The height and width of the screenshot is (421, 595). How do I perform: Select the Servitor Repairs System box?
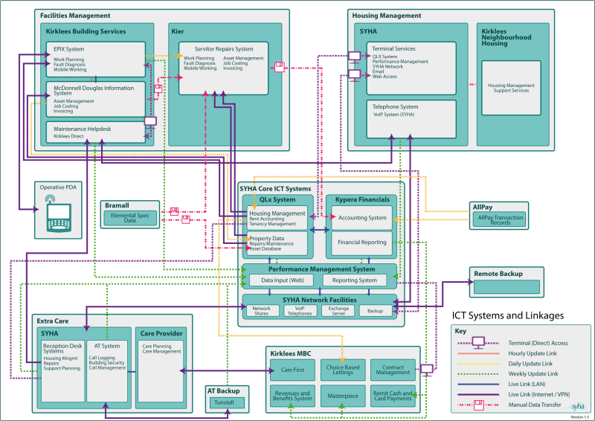[224, 68]
